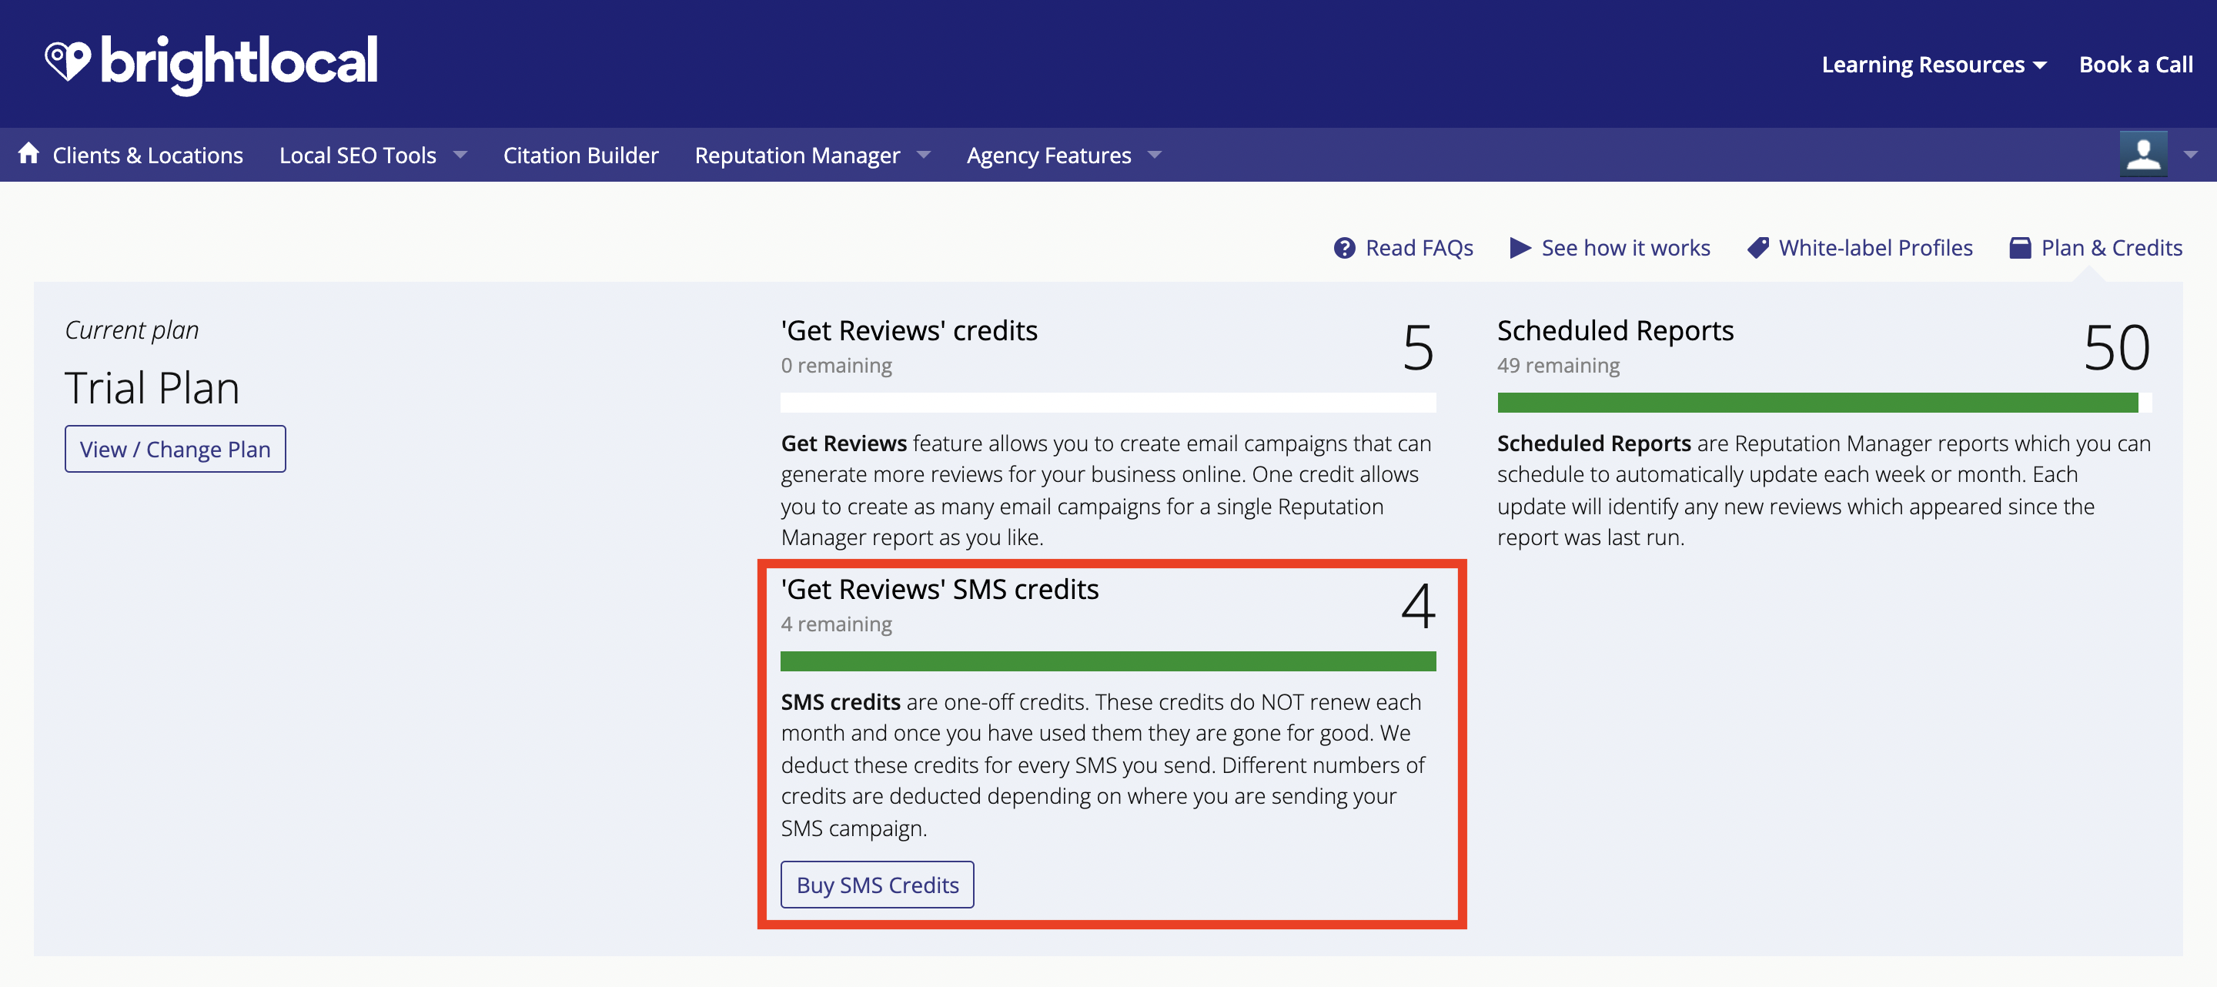2217x987 pixels.
Task: Click Book a Call link
Action: [x=2135, y=65]
